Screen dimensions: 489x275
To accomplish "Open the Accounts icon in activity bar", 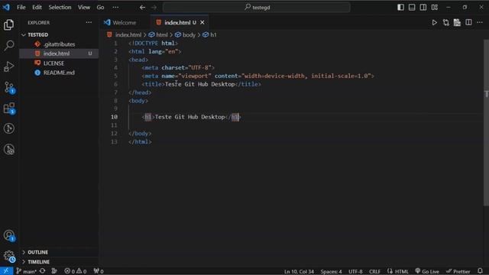I will point(9,235).
